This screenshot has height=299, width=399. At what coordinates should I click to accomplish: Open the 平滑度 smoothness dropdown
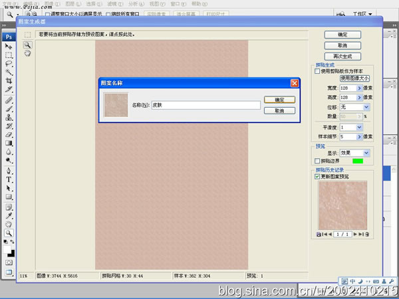[359, 128]
